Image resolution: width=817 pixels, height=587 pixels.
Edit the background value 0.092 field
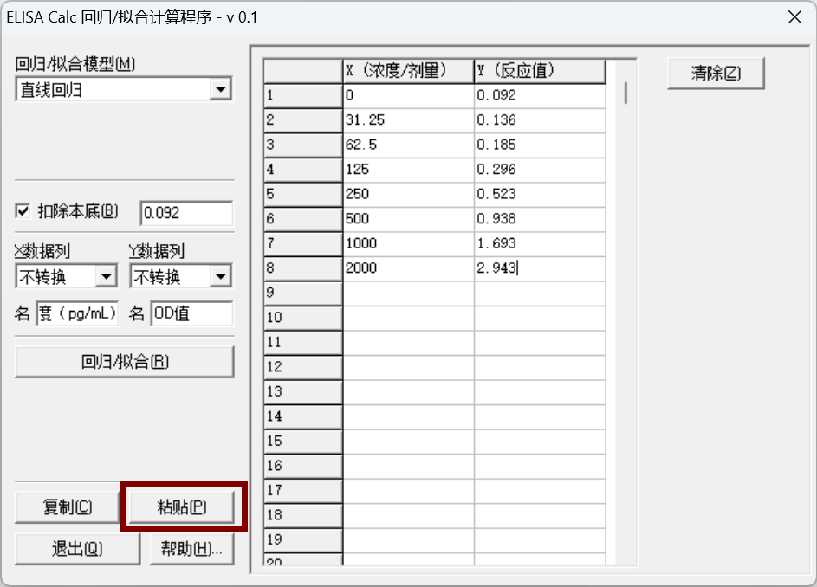point(185,213)
